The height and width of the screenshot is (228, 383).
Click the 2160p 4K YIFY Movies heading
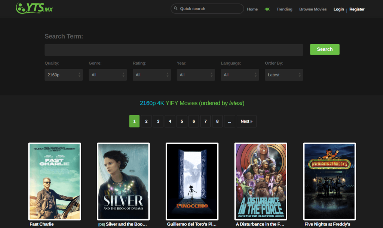point(192,103)
